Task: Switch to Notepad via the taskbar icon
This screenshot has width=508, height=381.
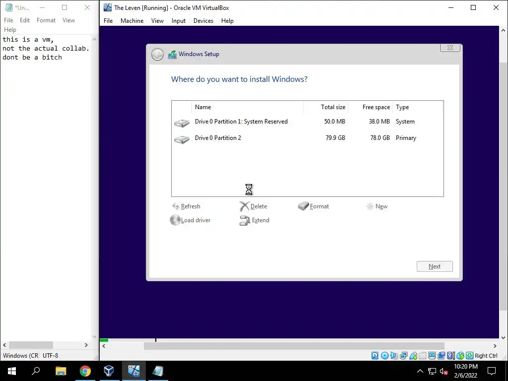Action: click(x=158, y=371)
